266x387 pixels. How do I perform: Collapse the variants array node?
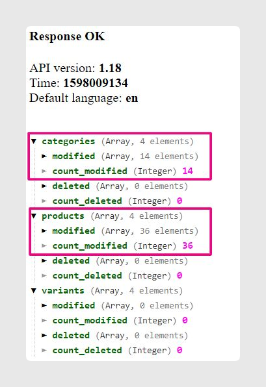click(x=34, y=291)
